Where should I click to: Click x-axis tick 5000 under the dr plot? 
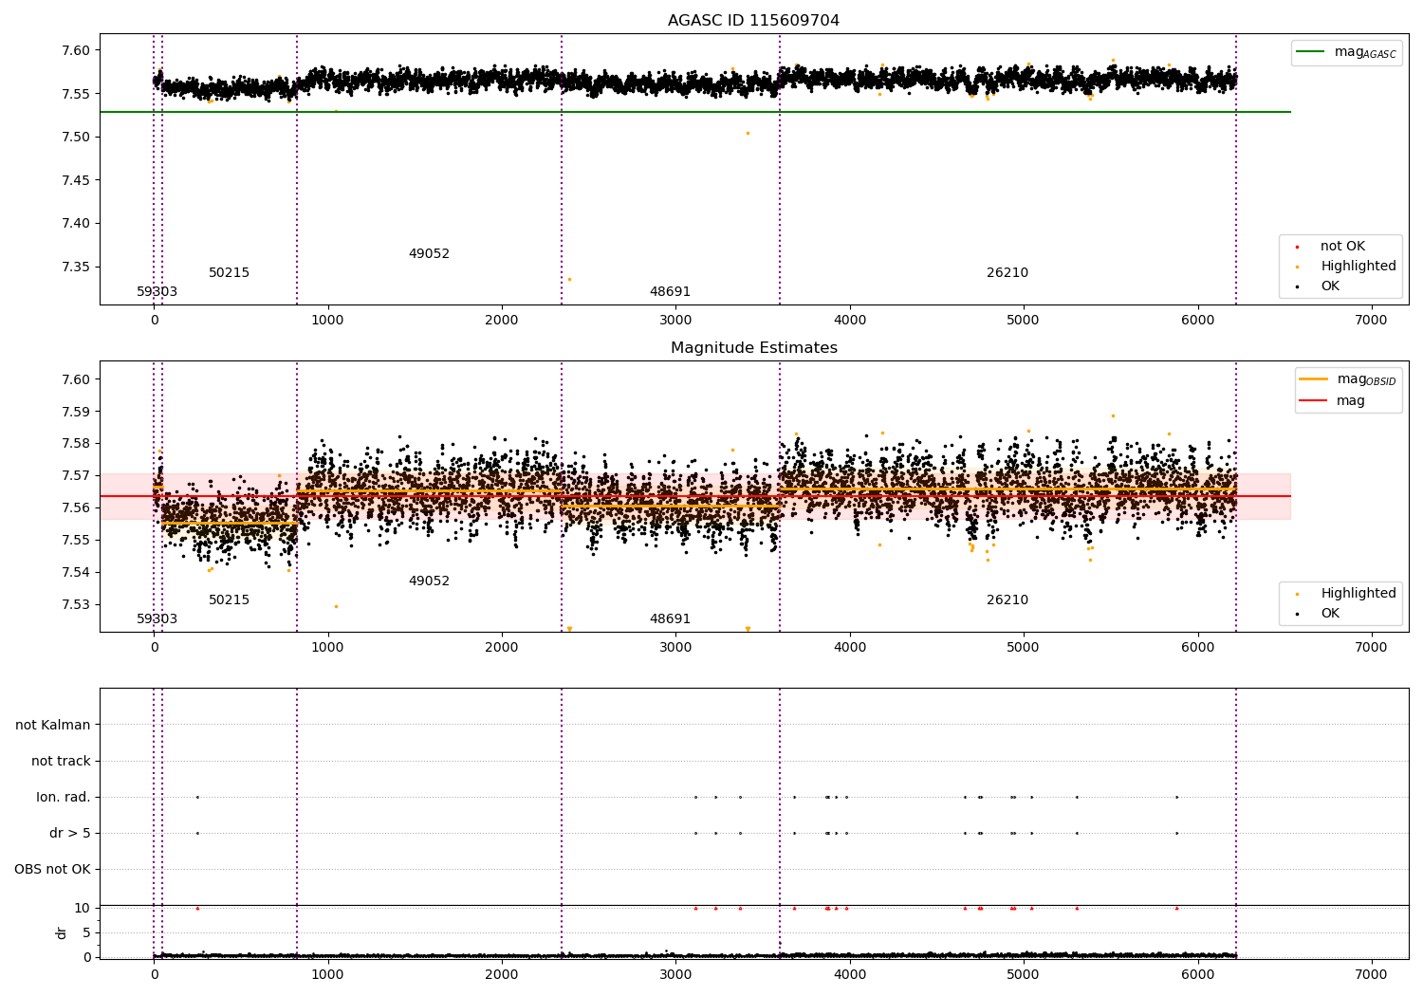pyautogui.click(x=1024, y=975)
